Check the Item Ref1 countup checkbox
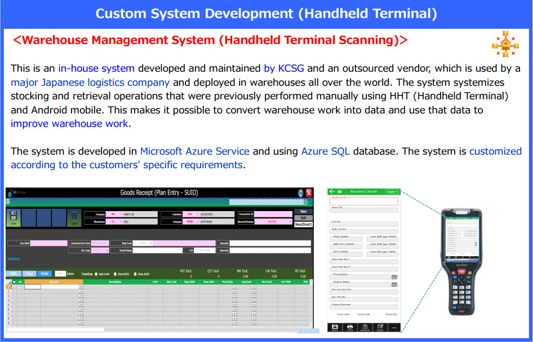 115,274
